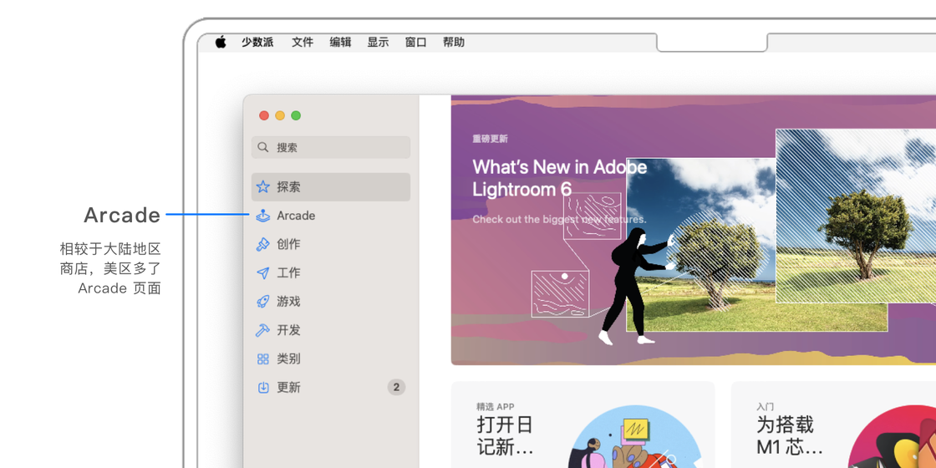Click the download arrow 更新 icon

click(262, 388)
